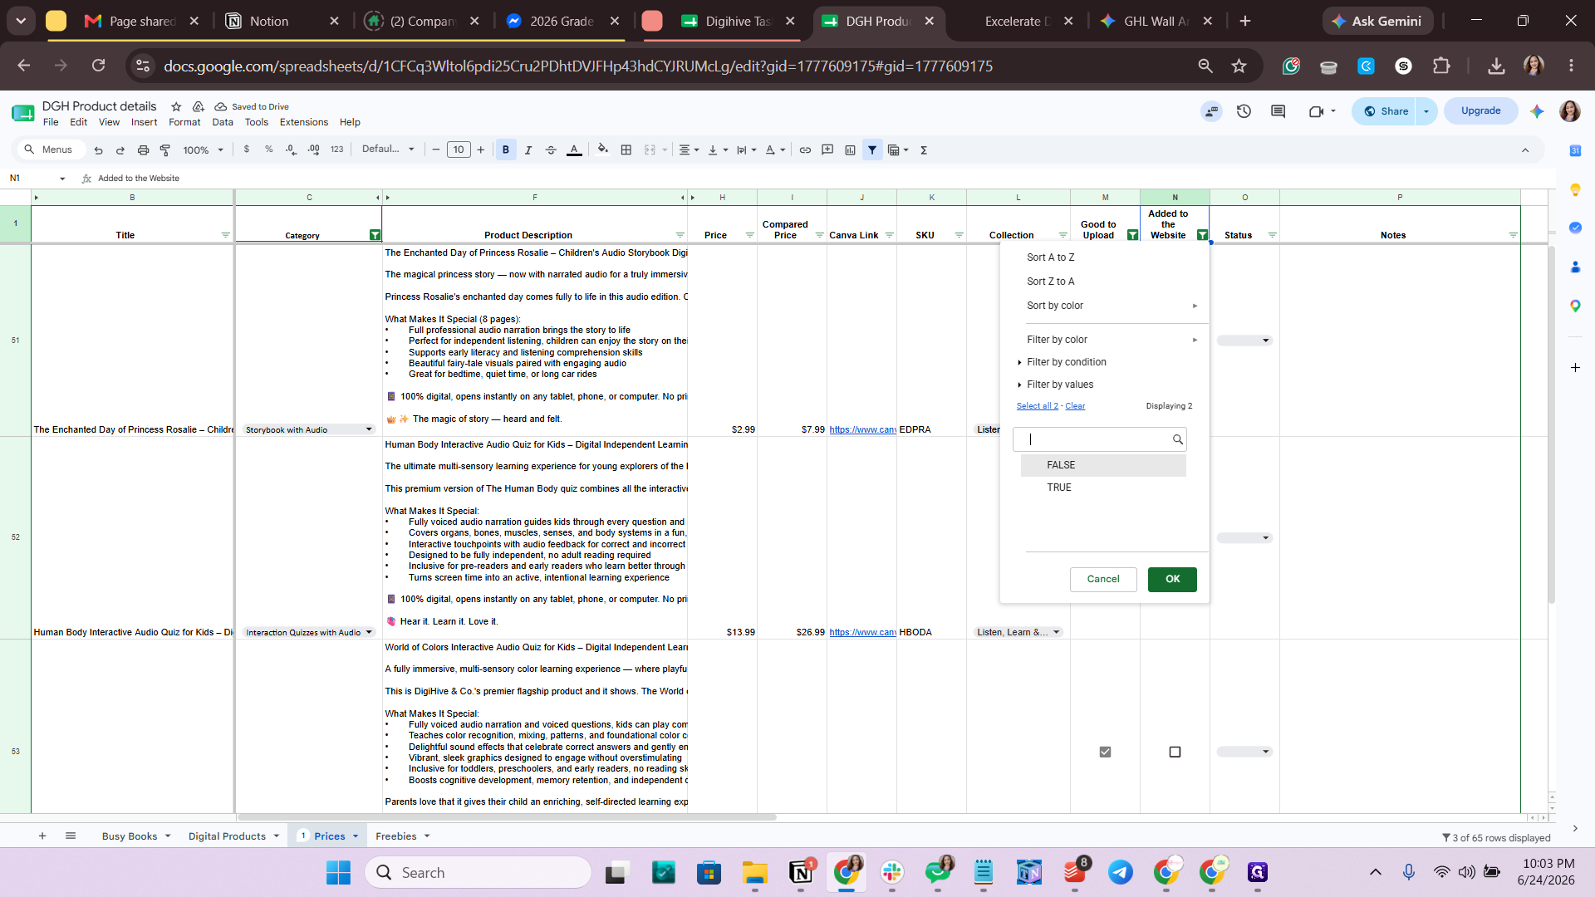Toggle italic formatting

click(x=528, y=150)
